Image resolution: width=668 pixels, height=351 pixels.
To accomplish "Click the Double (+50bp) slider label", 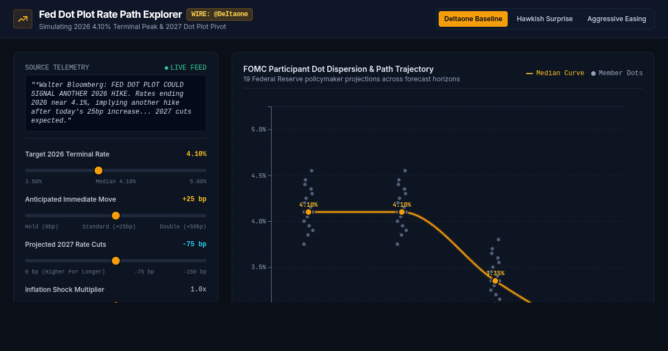I will point(183,227).
